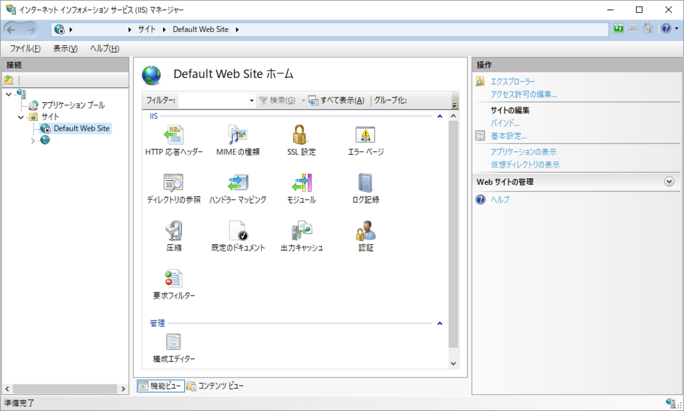This screenshot has height=411, width=684.
Task: Click the home icon in address toolbar
Action: pyautogui.click(x=648, y=29)
